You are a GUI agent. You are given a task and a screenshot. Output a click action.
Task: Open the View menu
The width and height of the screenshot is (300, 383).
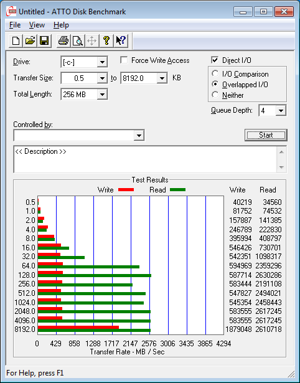(x=37, y=25)
